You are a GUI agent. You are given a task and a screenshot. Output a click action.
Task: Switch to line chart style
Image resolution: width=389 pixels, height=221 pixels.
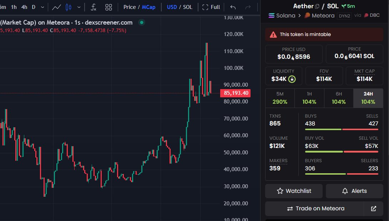(56, 7)
